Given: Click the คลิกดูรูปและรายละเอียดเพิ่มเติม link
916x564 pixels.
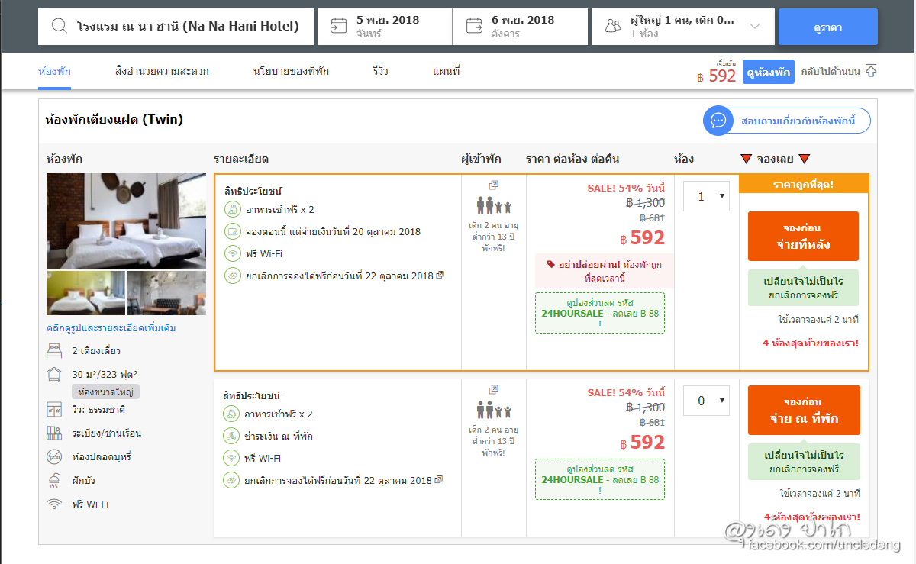Looking at the screenshot, I should pos(111,328).
